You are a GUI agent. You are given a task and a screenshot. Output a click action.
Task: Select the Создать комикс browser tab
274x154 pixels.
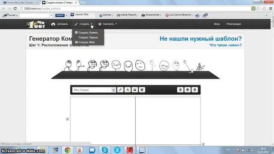[60, 3]
